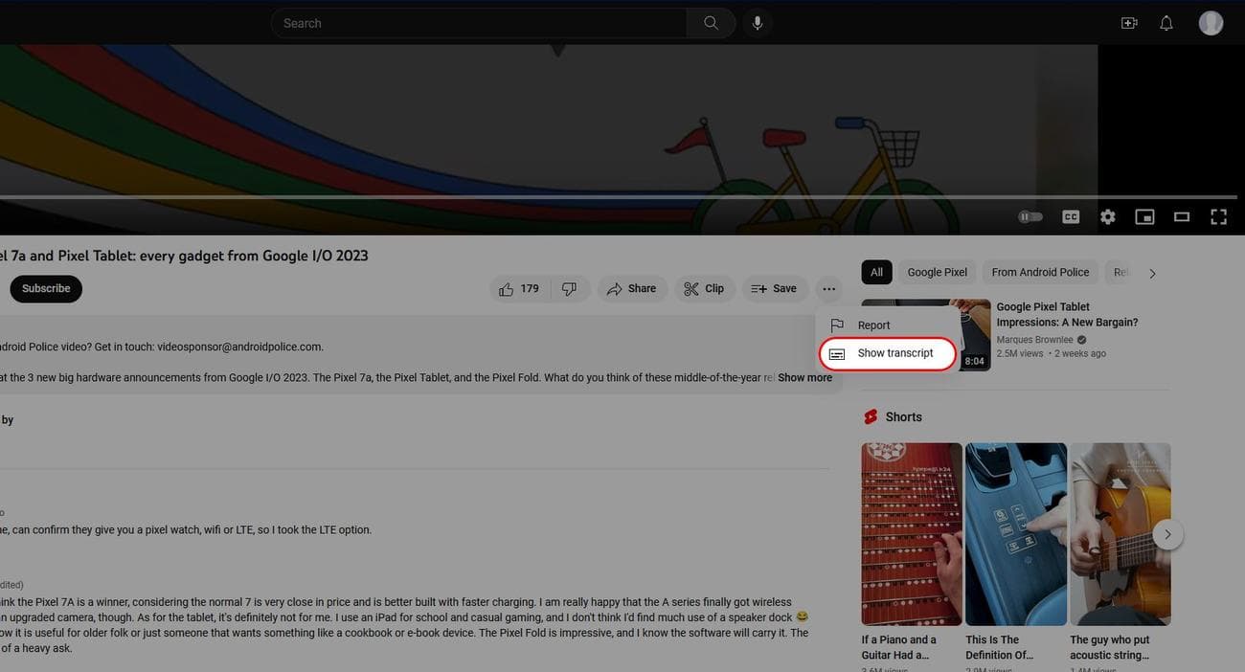The width and height of the screenshot is (1245, 672).
Task: Type in the Search input field
Action: [479, 23]
